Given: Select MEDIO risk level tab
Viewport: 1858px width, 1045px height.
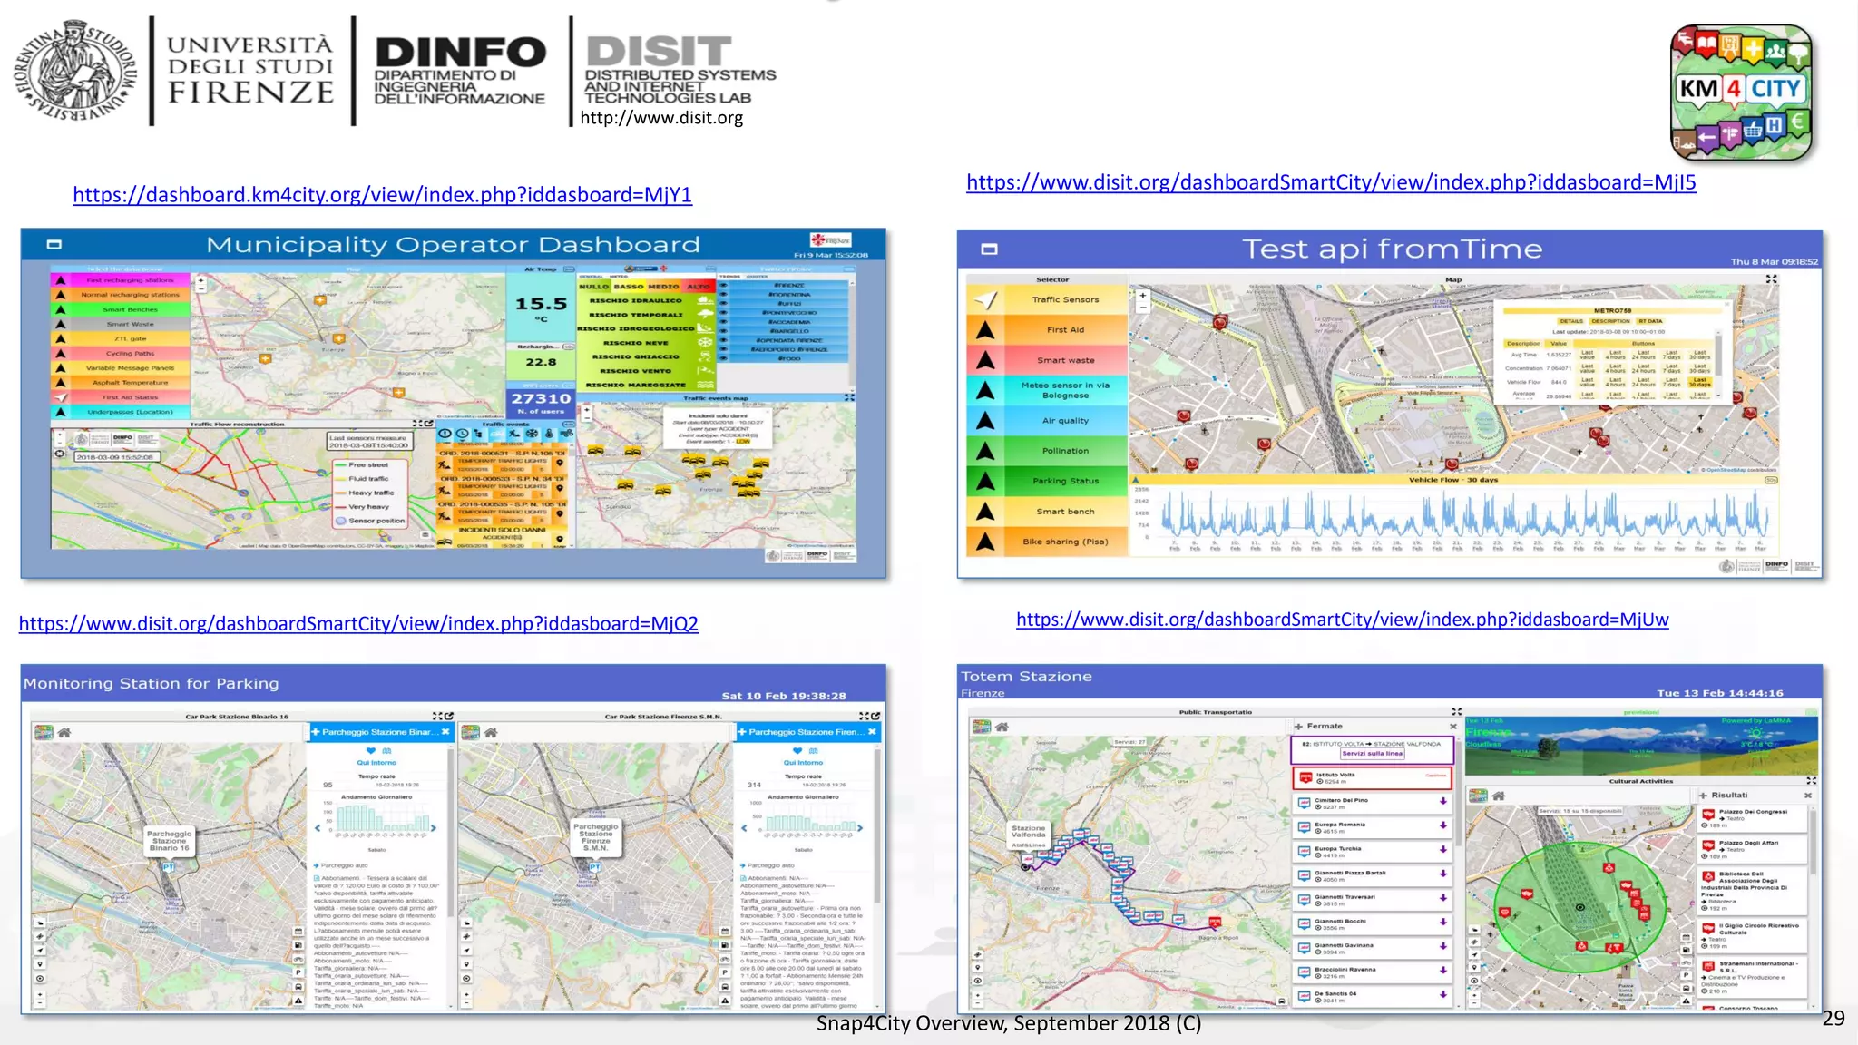Looking at the screenshot, I should (663, 286).
